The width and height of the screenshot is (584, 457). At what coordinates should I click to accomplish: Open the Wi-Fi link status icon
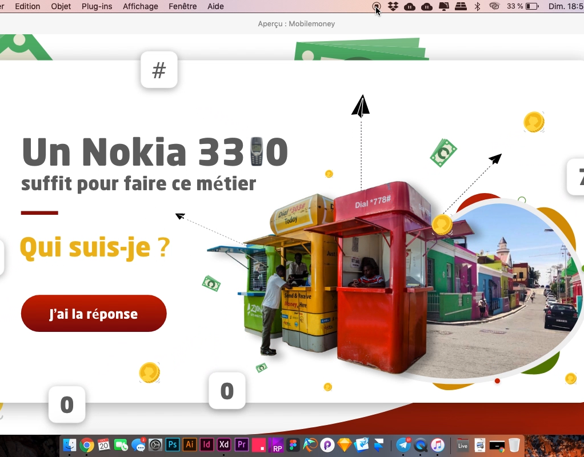pyautogui.click(x=494, y=6)
